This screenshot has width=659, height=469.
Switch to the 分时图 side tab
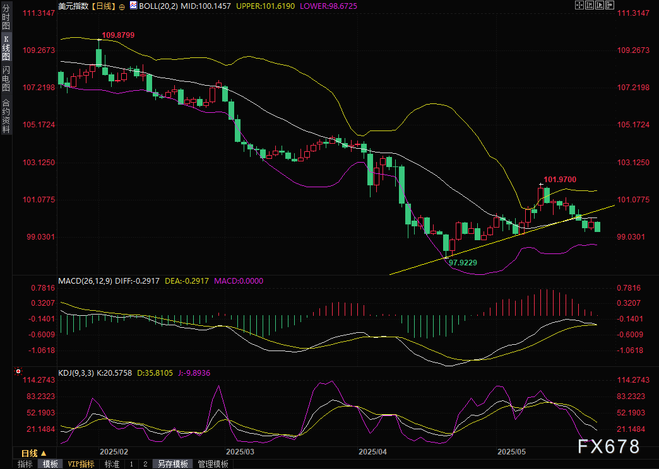6,16
